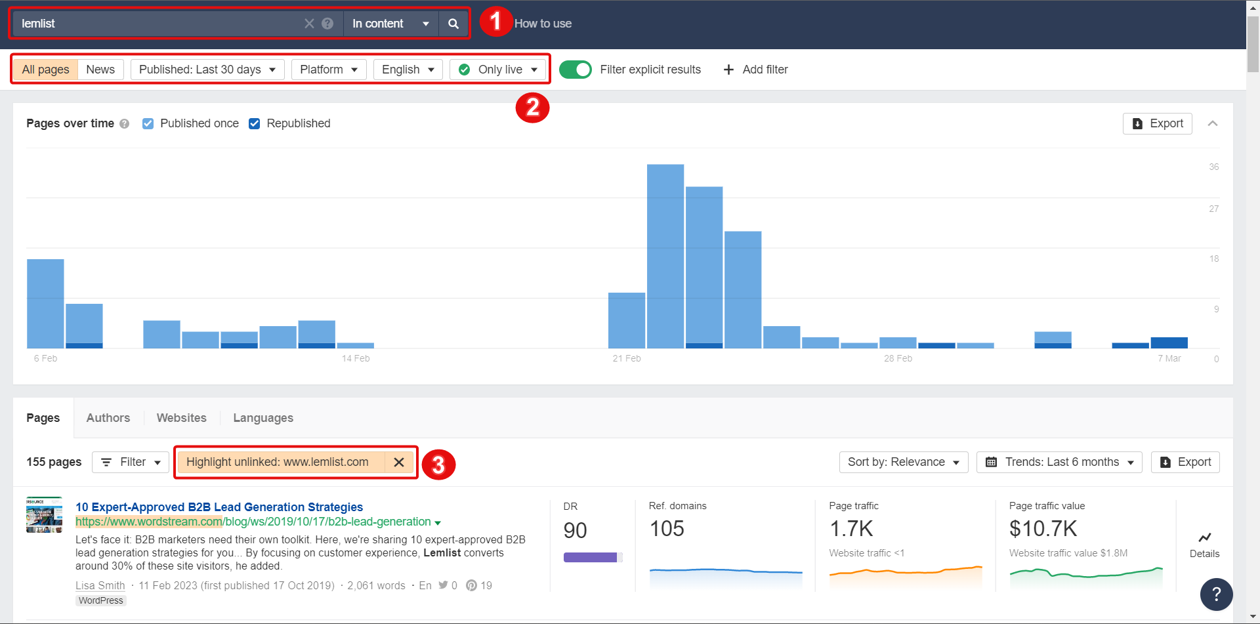Remove the Highlight unlinked filter
1260x624 pixels.
click(398, 462)
